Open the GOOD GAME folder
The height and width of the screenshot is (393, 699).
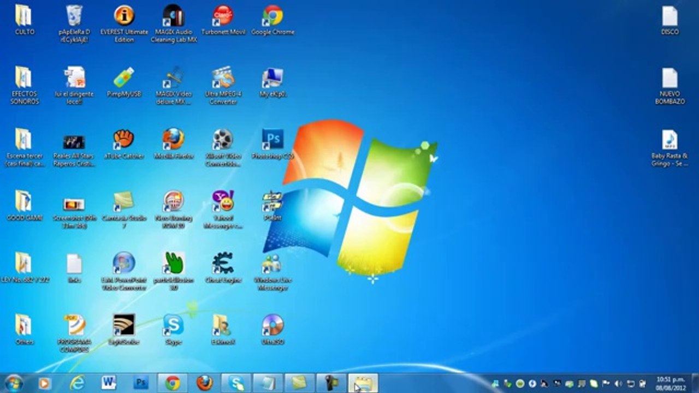pyautogui.click(x=24, y=206)
